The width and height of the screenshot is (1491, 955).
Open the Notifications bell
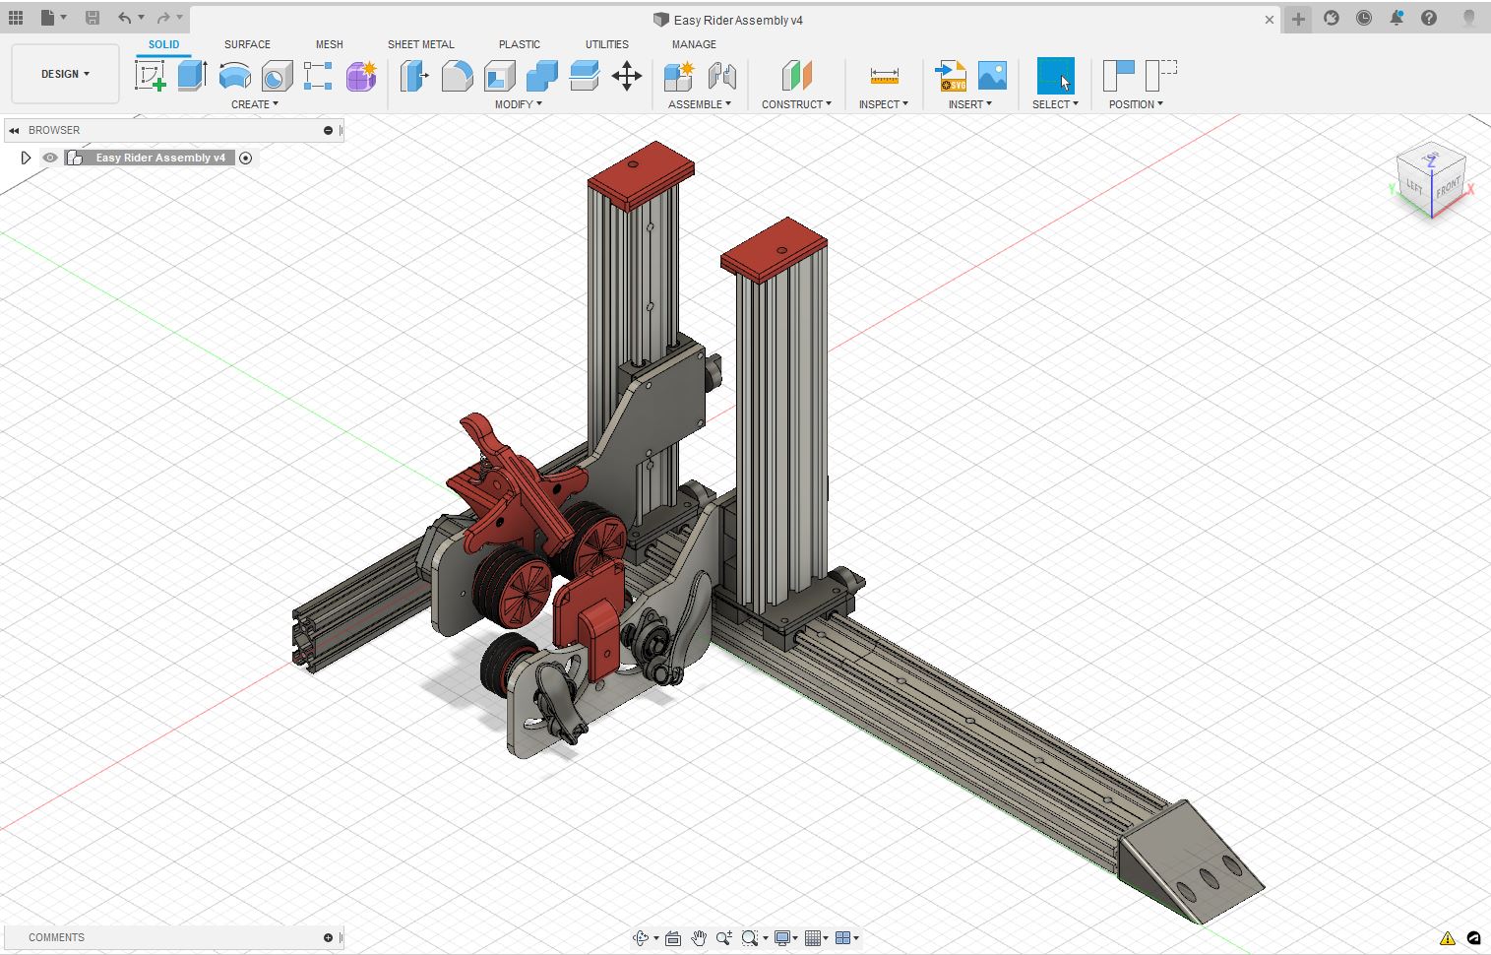pos(1397,18)
